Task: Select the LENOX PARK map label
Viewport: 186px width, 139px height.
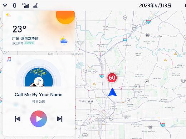Action: click(138, 55)
